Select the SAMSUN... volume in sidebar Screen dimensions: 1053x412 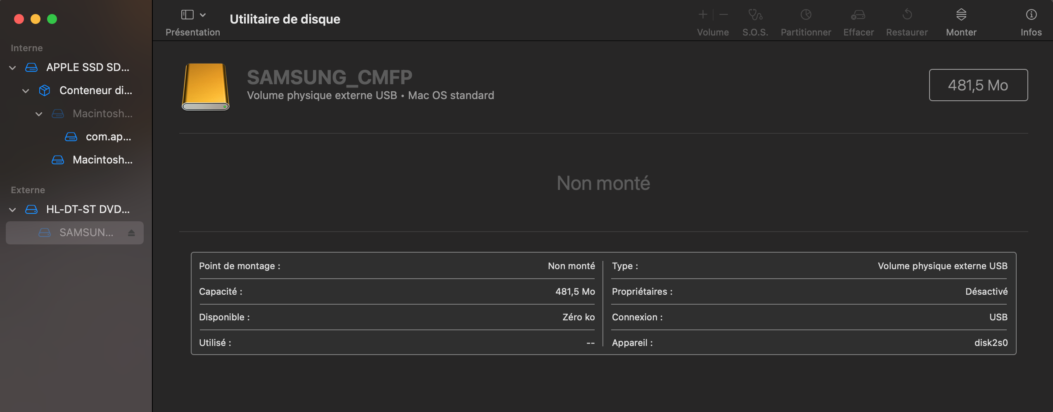pos(86,233)
